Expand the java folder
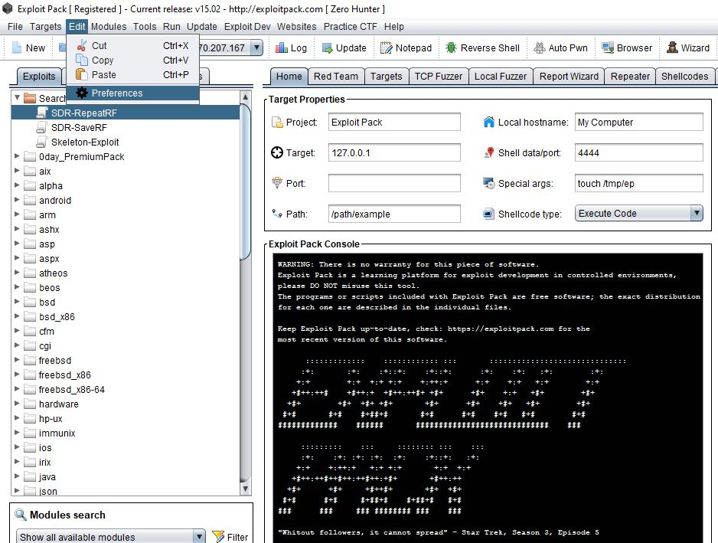This screenshot has height=543, width=718. coord(17,476)
